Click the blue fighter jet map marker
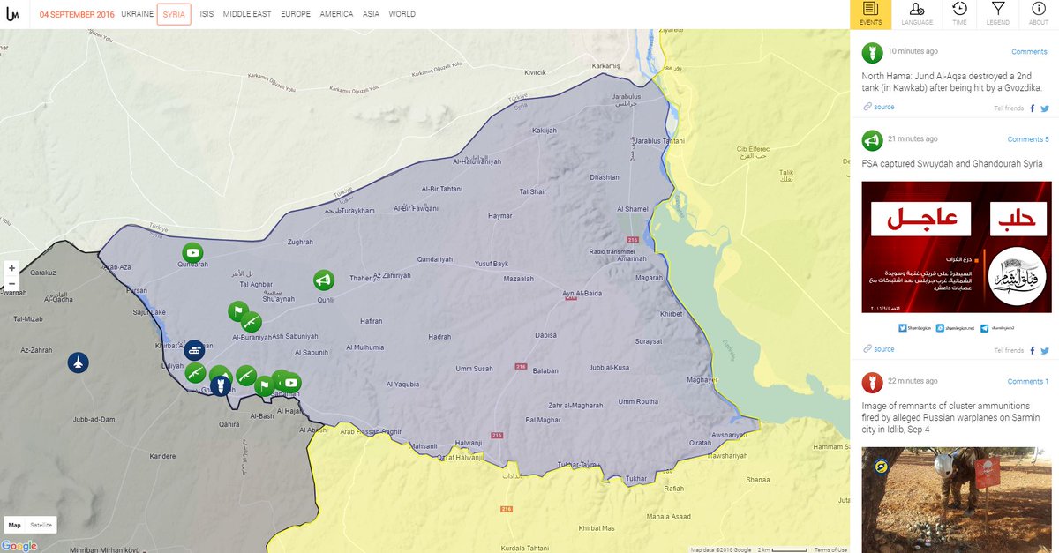The image size is (1059, 553). coord(79,362)
